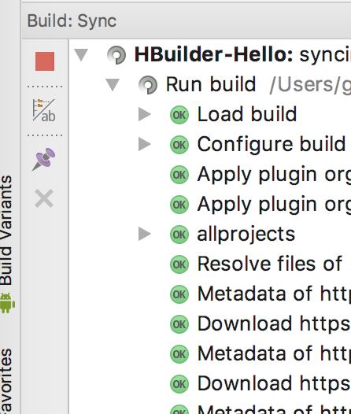Click the Android robot icon on sidebar
Image resolution: width=351 pixels, height=414 pixels.
tap(7, 303)
